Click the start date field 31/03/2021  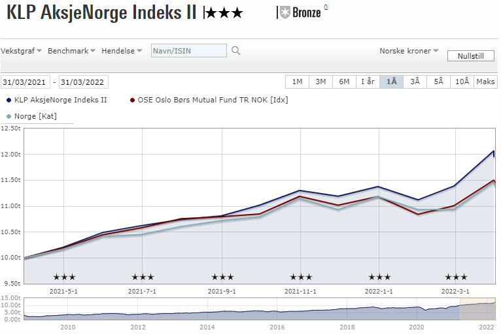click(x=26, y=82)
